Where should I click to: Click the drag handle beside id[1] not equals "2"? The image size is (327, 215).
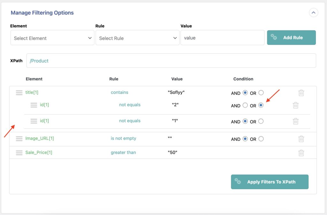coord(34,105)
